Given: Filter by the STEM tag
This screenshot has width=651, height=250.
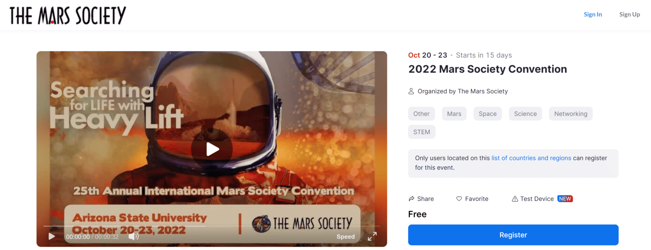Looking at the screenshot, I should pos(422,132).
